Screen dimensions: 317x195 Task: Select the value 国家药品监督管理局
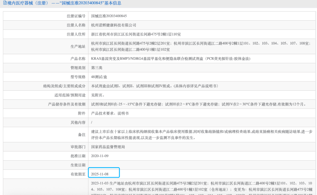pyautogui.click(x=108, y=147)
